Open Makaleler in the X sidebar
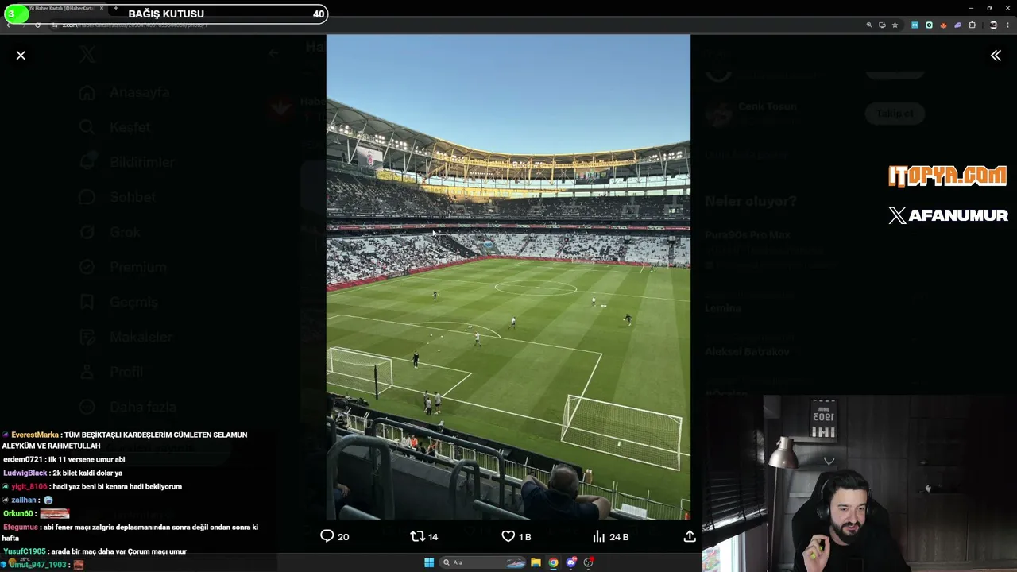Screen dimensions: 1017x572 126,337
